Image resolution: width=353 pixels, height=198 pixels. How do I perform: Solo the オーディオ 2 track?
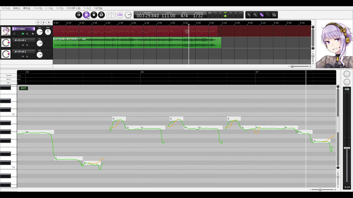(27, 56)
